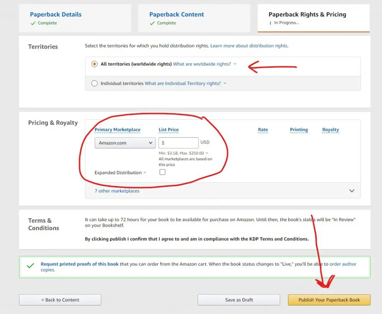382x314 pixels.
Task: Switch to the Paperback Details tab
Action: (56, 15)
